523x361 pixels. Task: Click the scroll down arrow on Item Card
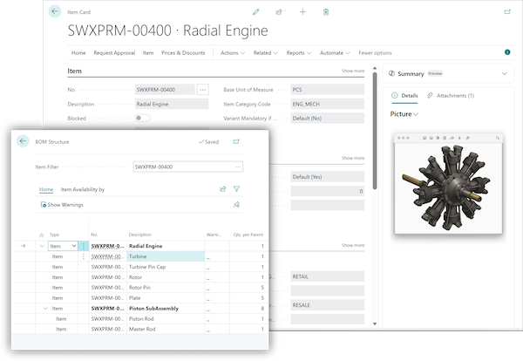click(375, 324)
